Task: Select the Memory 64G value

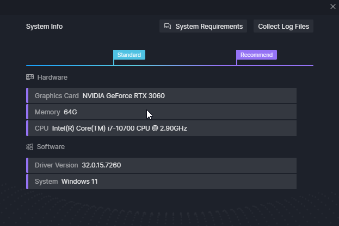Action: coord(71,112)
